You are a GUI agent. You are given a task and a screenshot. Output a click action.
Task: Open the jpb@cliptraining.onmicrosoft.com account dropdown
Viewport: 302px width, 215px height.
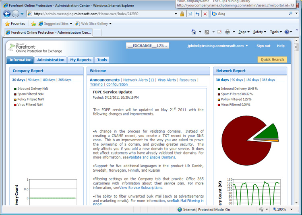pos(217,46)
